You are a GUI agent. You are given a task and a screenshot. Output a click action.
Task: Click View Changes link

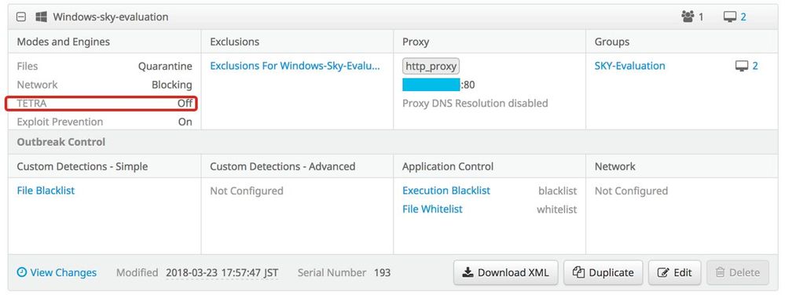57,272
